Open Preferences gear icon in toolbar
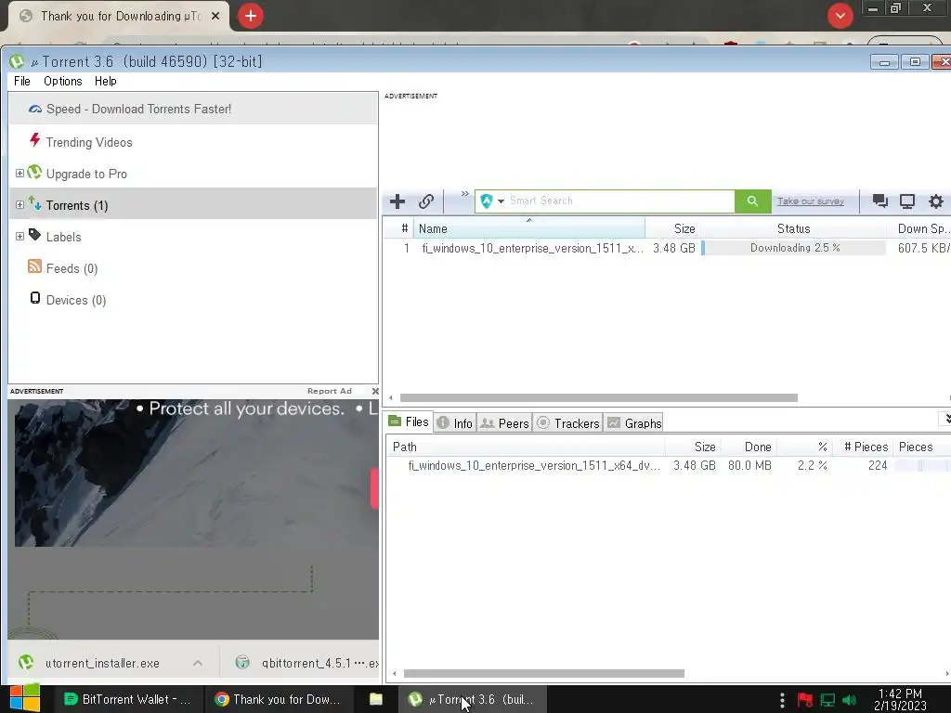The image size is (951, 713). tap(936, 201)
